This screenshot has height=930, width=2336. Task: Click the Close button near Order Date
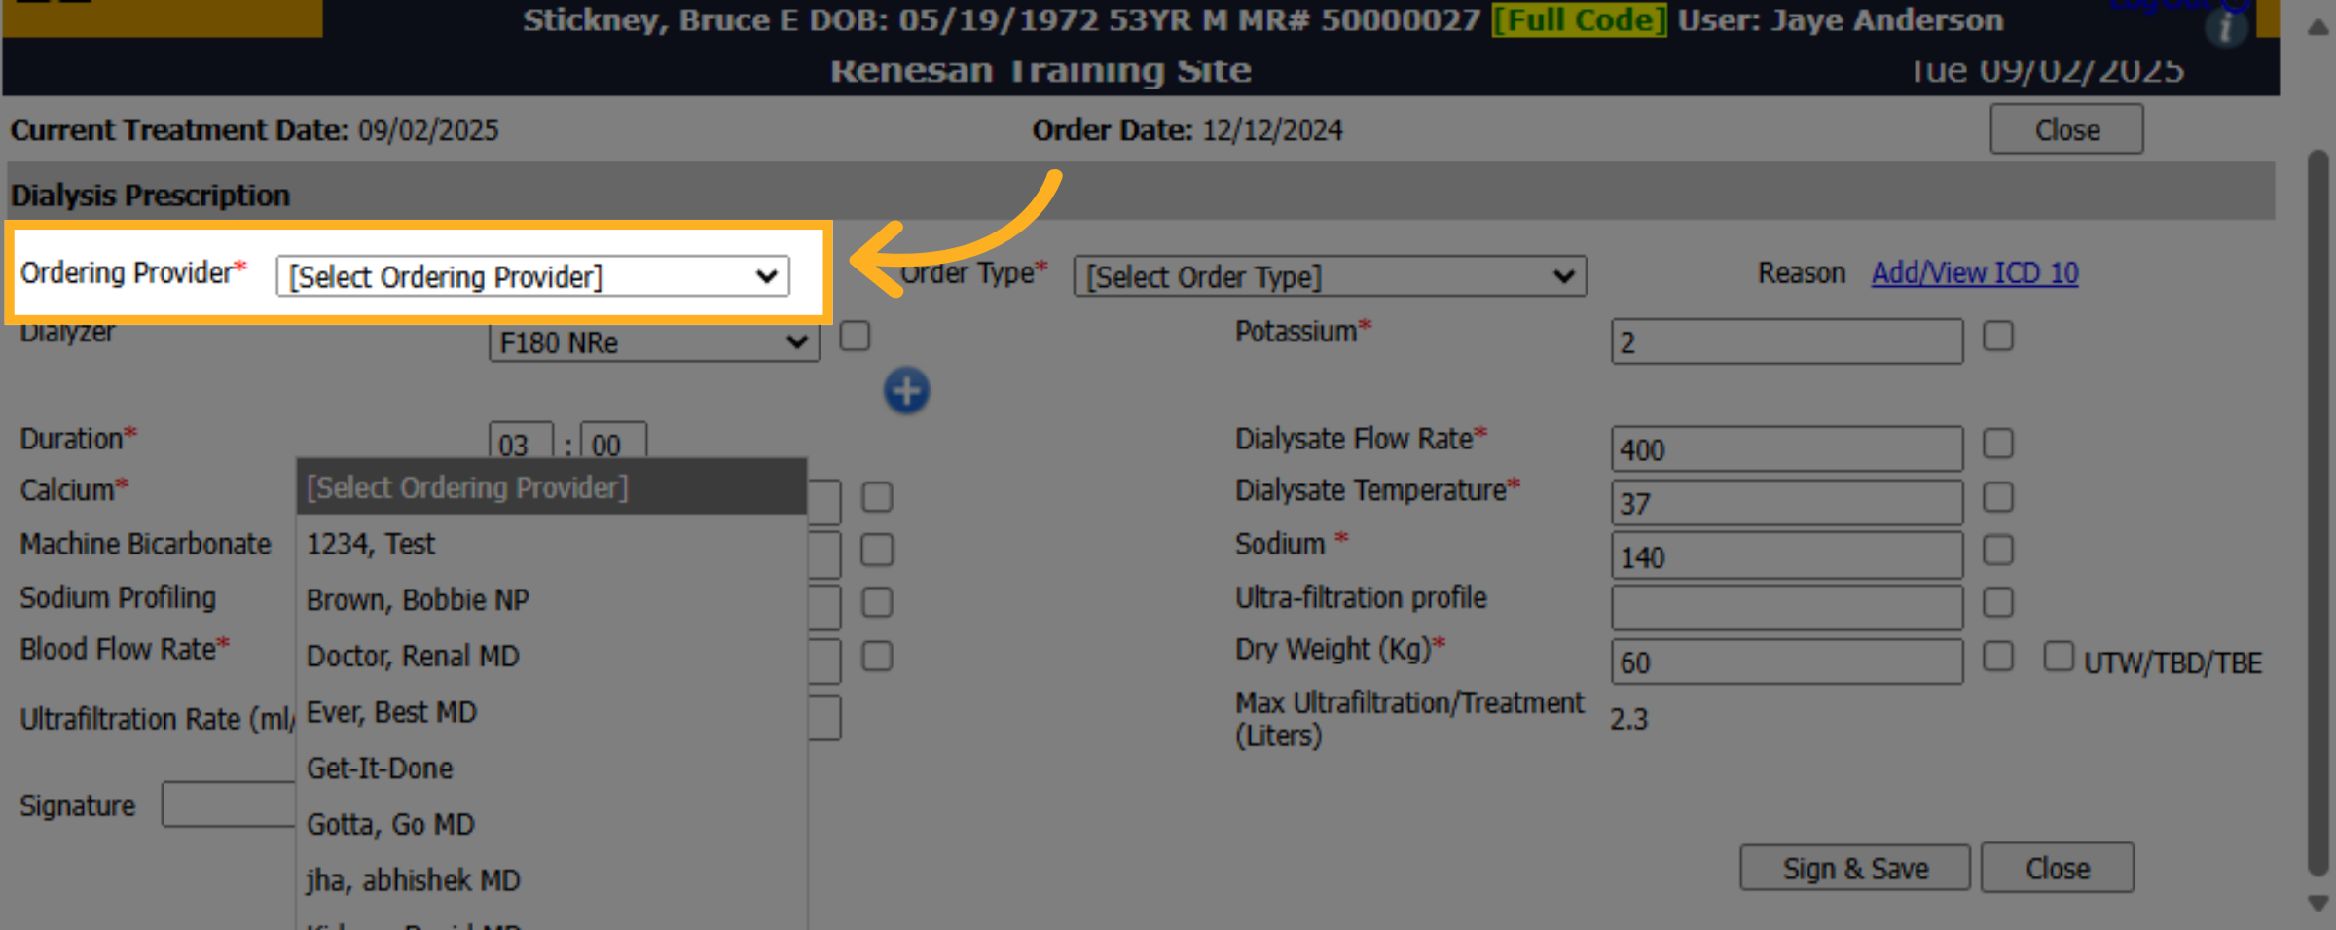(2066, 129)
